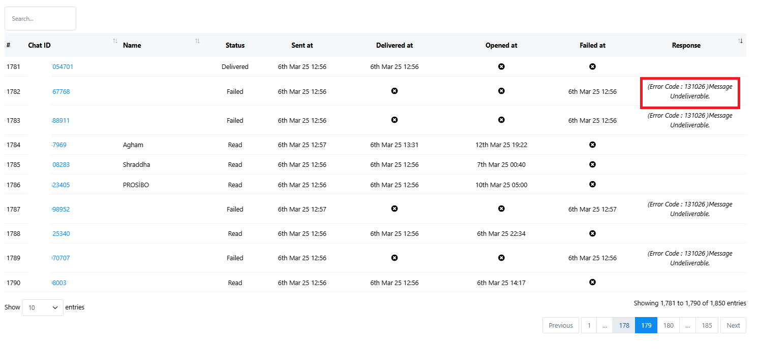Sort by Name column arrows

pyautogui.click(x=197, y=41)
